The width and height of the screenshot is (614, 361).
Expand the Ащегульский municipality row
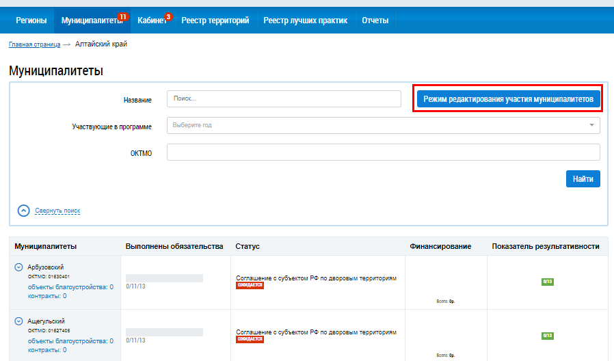[x=18, y=321]
